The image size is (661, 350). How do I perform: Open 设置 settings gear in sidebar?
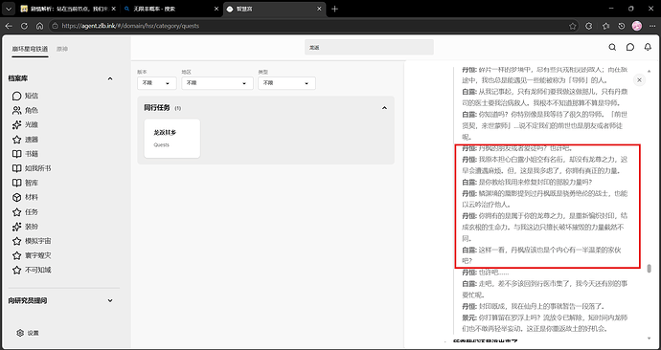(x=20, y=333)
